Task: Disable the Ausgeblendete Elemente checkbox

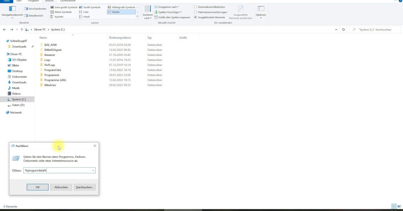Action: [x=195, y=17]
